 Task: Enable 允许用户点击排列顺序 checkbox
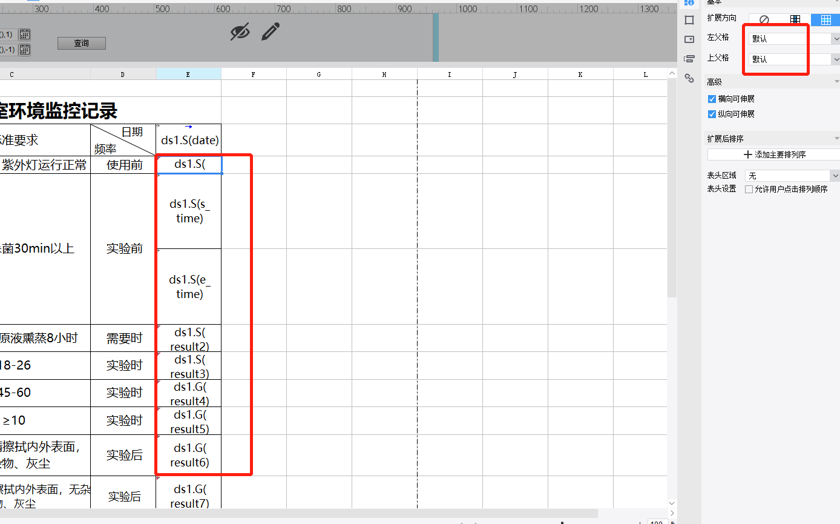point(749,189)
